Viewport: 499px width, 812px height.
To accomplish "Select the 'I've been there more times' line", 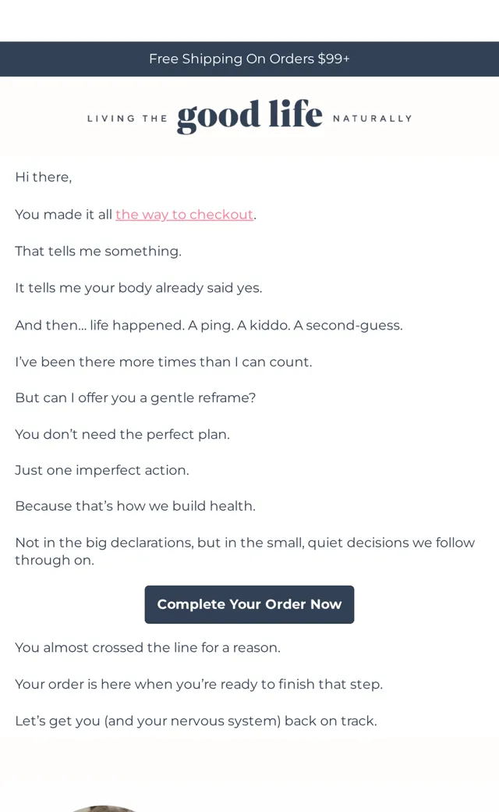I will (x=164, y=361).
